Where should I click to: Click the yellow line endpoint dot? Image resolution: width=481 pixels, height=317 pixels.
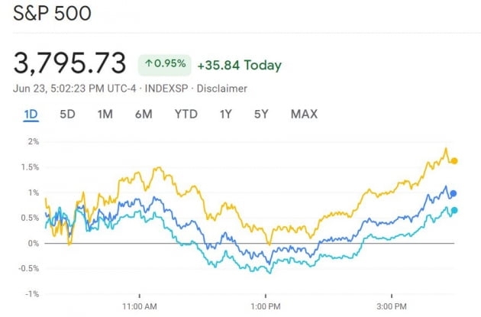pyautogui.click(x=454, y=161)
